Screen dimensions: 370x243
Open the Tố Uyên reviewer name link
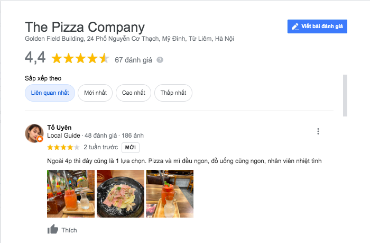(59, 128)
